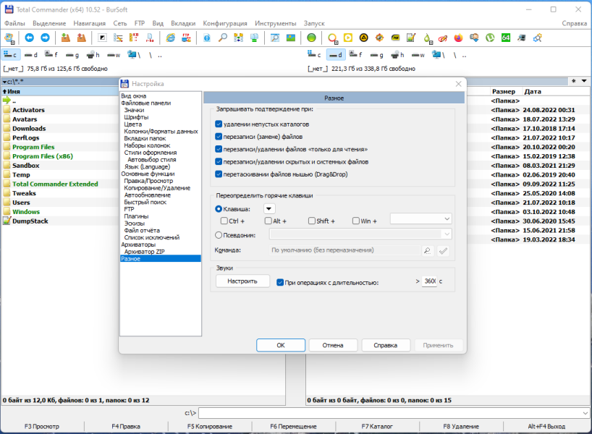This screenshot has width=592, height=434.
Task: Select the Псевдоним radio button
Action: [x=219, y=235]
